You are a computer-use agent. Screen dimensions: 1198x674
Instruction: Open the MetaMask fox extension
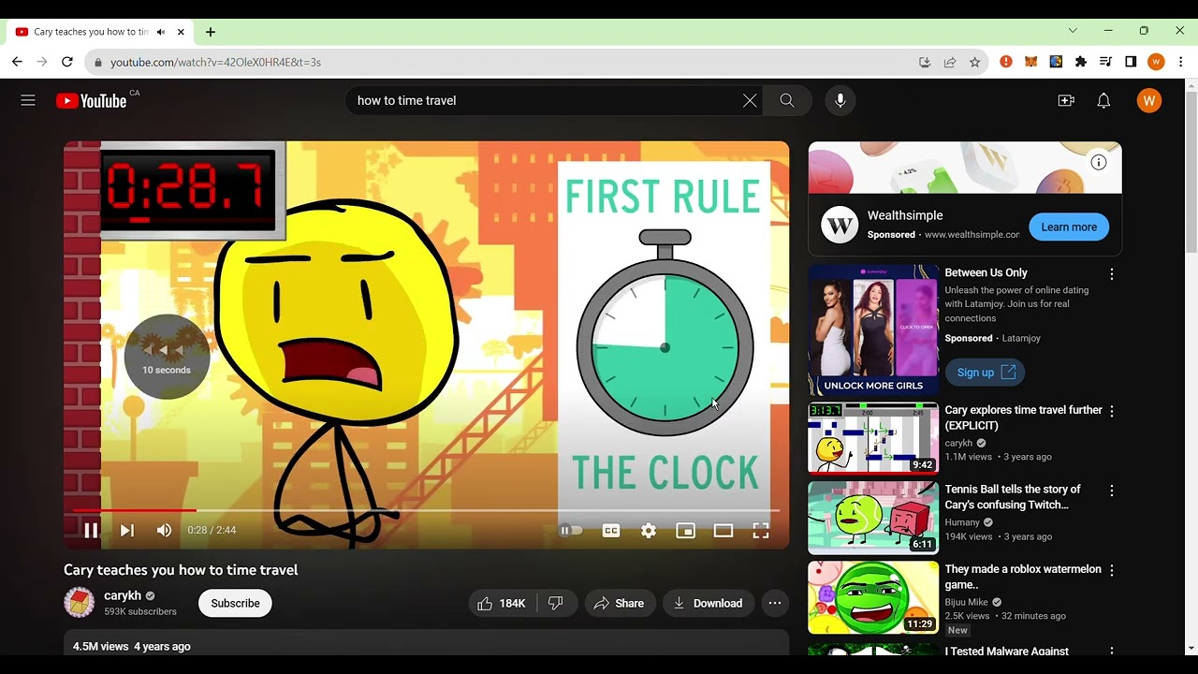click(x=1030, y=62)
